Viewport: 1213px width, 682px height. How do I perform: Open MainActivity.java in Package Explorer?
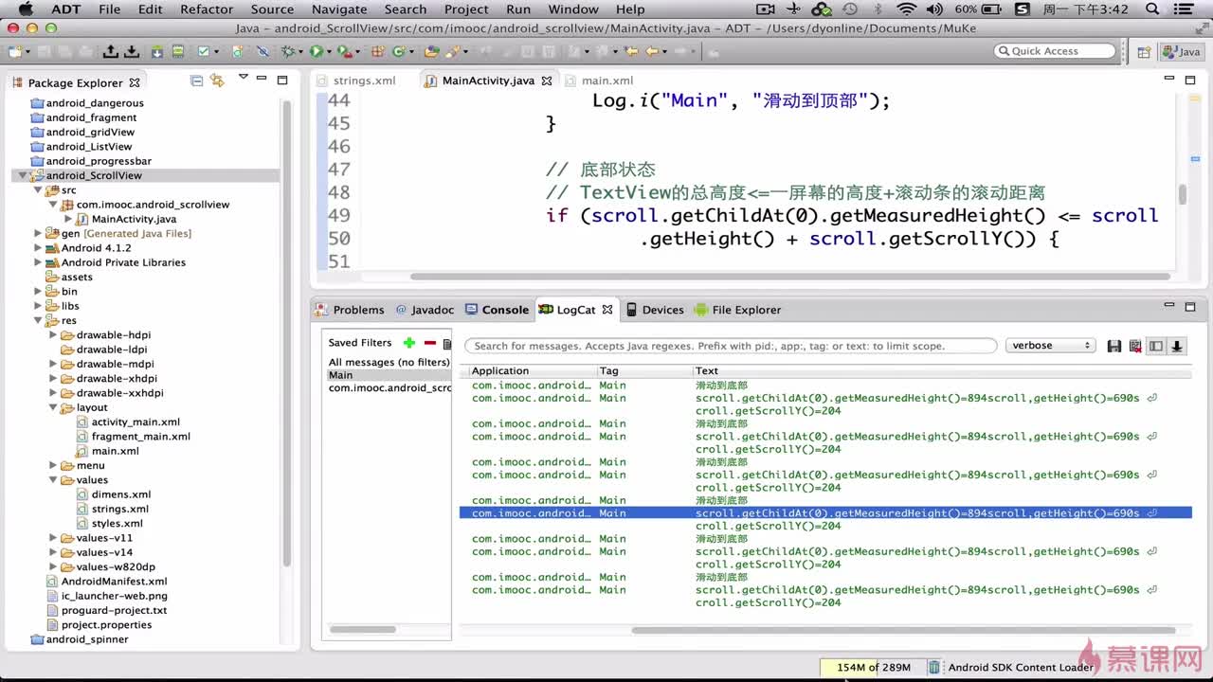click(134, 219)
